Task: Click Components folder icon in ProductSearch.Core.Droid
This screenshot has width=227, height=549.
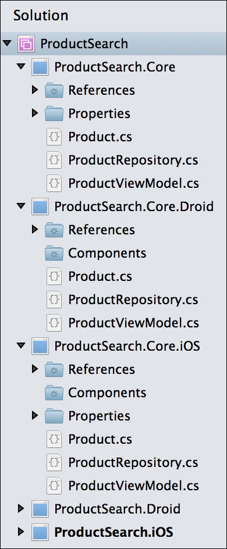Action: pos(54,253)
